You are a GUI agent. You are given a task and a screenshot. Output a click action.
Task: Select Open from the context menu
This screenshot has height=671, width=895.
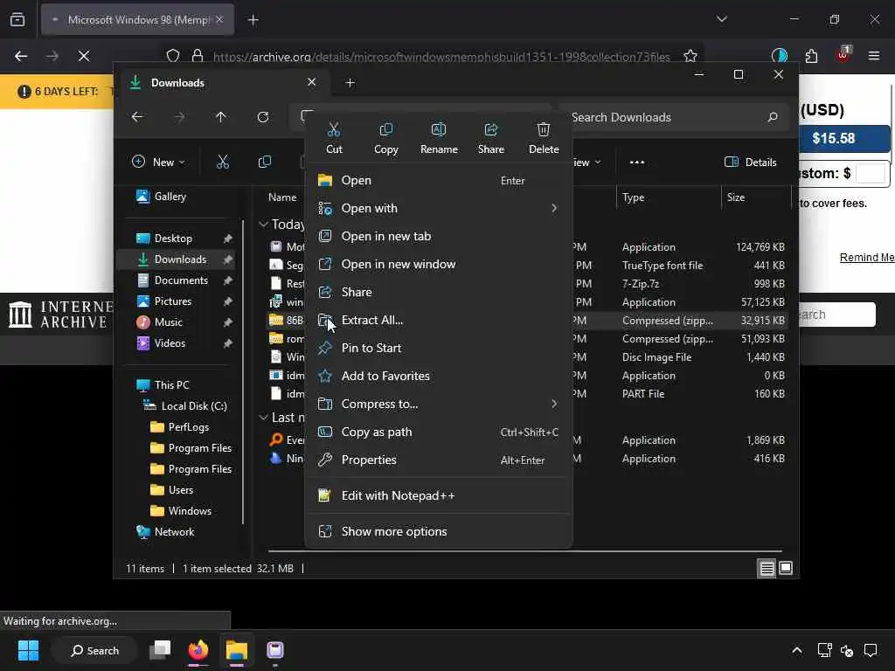click(x=439, y=180)
